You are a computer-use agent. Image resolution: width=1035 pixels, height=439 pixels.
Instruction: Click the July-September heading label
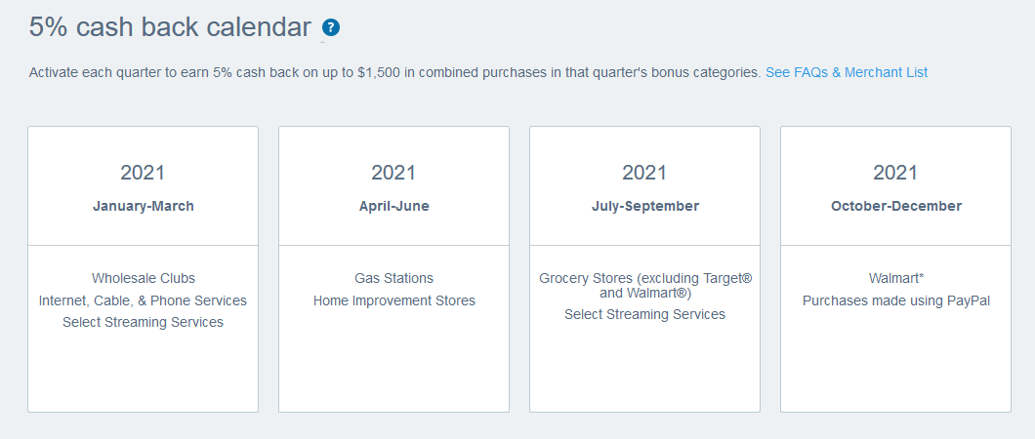click(644, 206)
